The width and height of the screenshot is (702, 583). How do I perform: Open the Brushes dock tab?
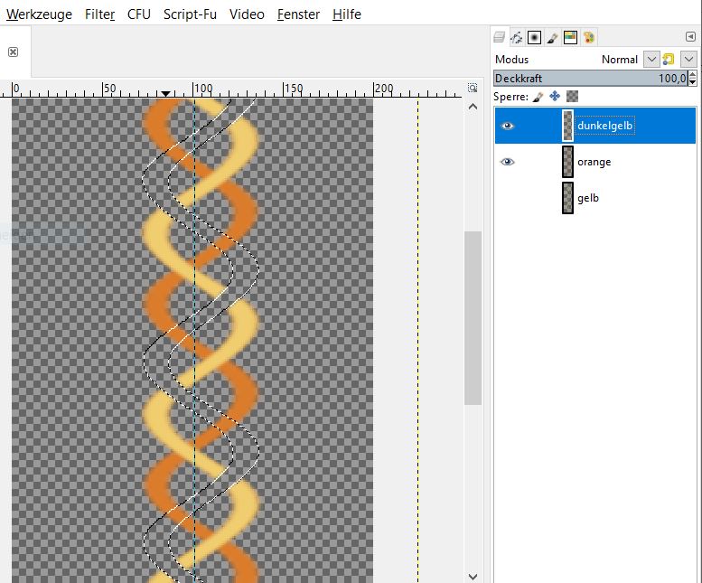coord(534,38)
